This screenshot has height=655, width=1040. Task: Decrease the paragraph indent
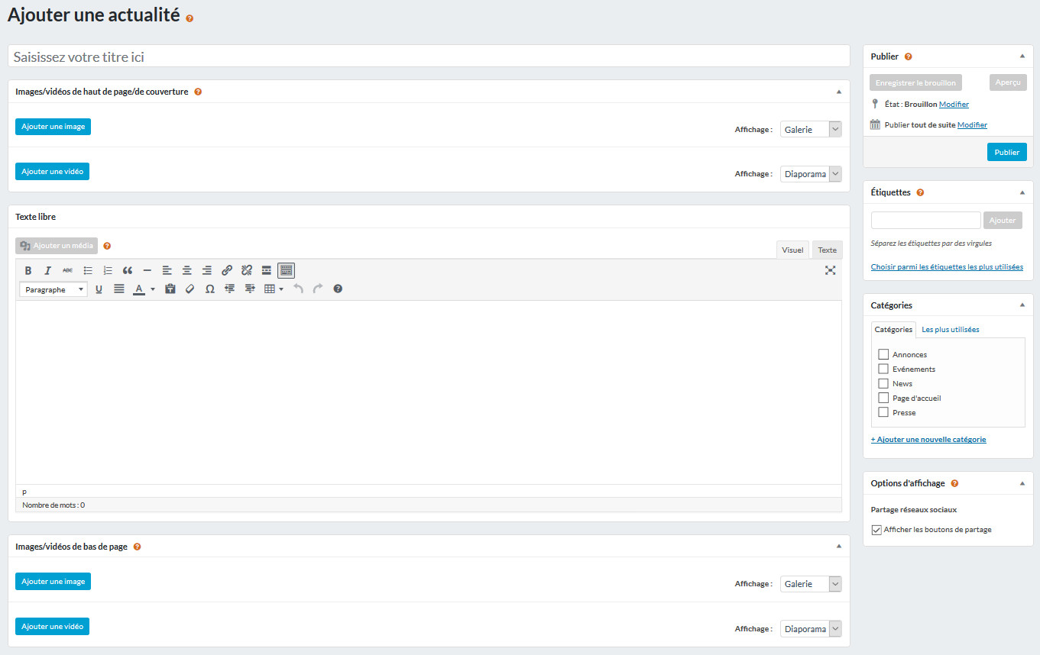tap(230, 289)
